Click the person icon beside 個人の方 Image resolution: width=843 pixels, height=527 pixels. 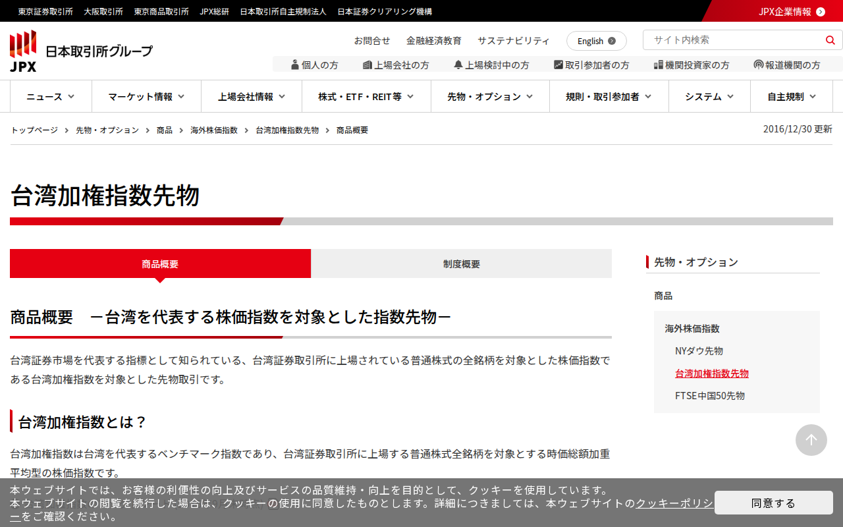click(x=295, y=65)
